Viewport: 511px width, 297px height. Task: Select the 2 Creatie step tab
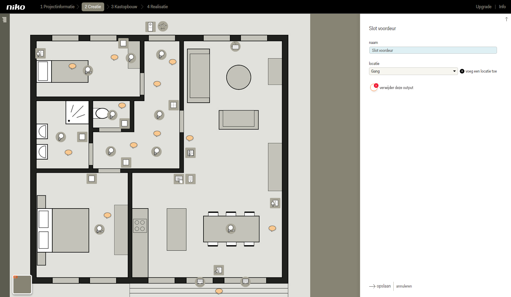coord(93,7)
